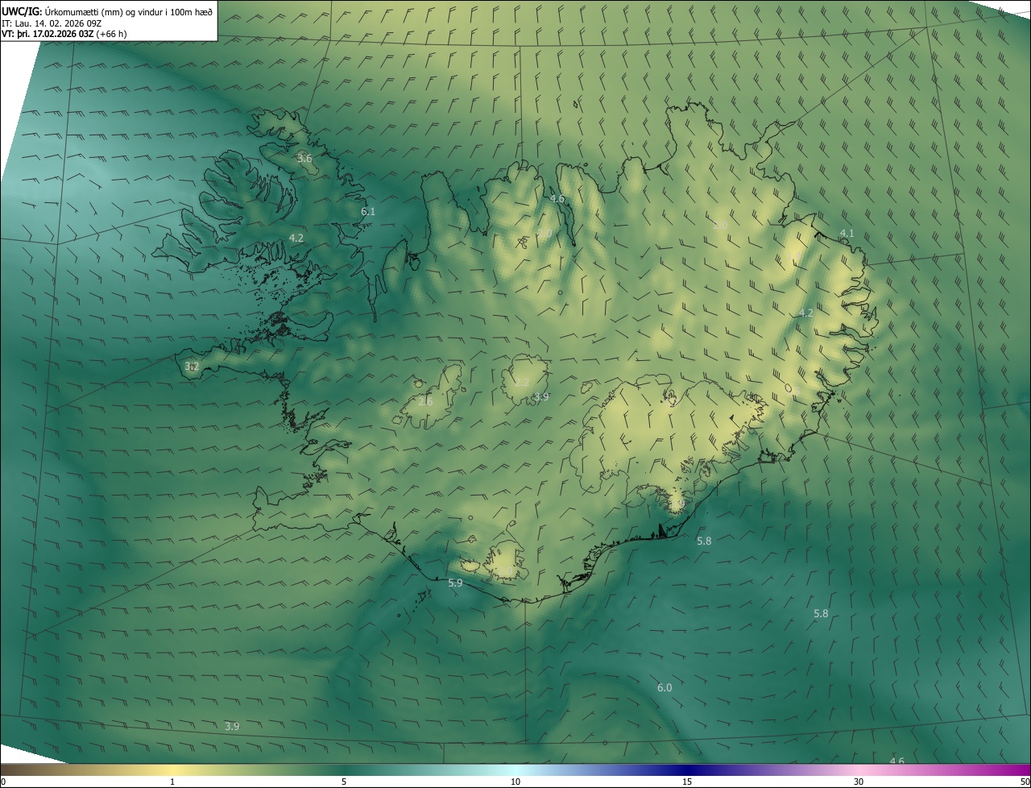
Task: Click the '10' tick label on the color scale
Action: [x=515, y=782]
